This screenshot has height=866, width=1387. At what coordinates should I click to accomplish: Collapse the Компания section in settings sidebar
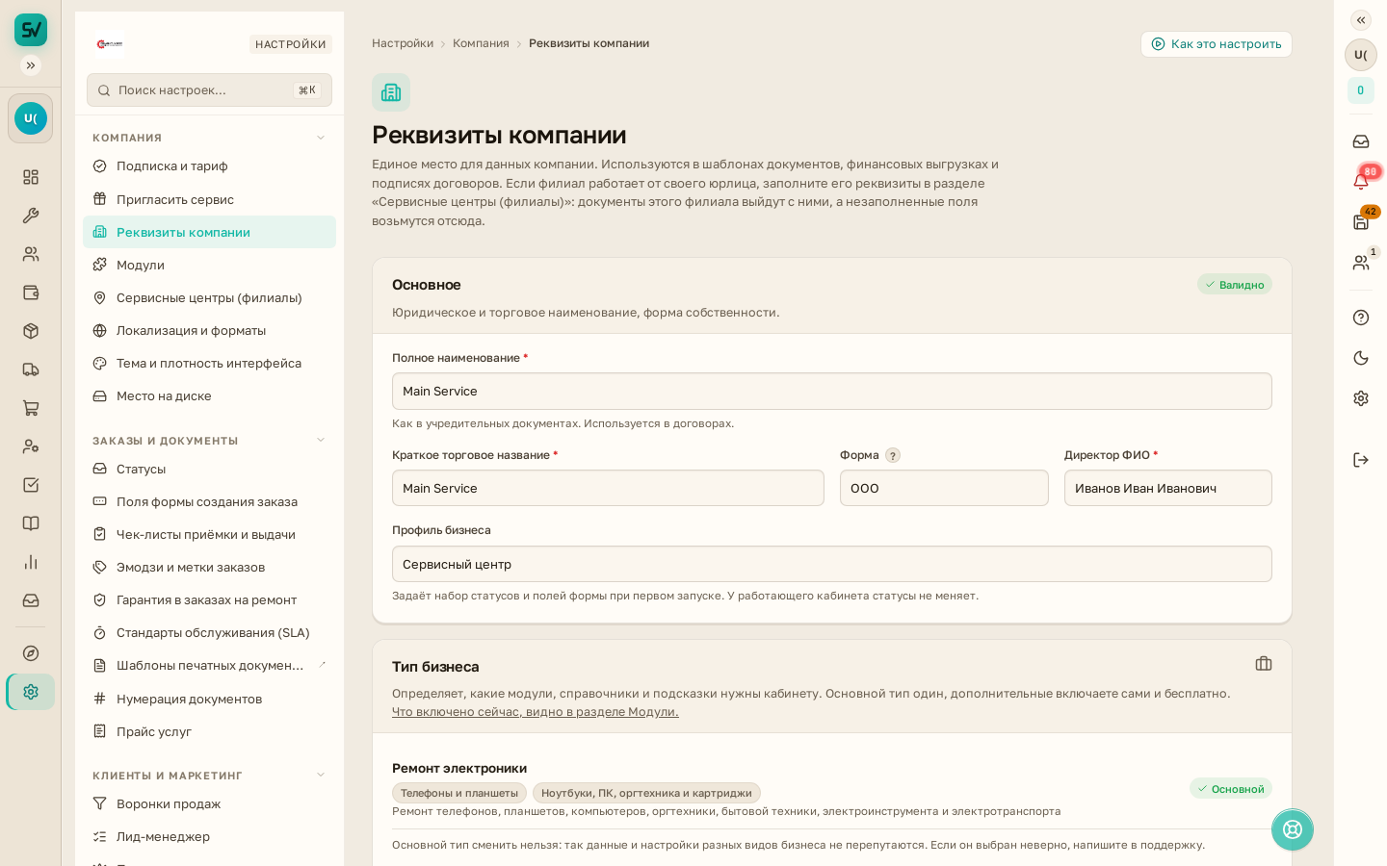pos(321,138)
